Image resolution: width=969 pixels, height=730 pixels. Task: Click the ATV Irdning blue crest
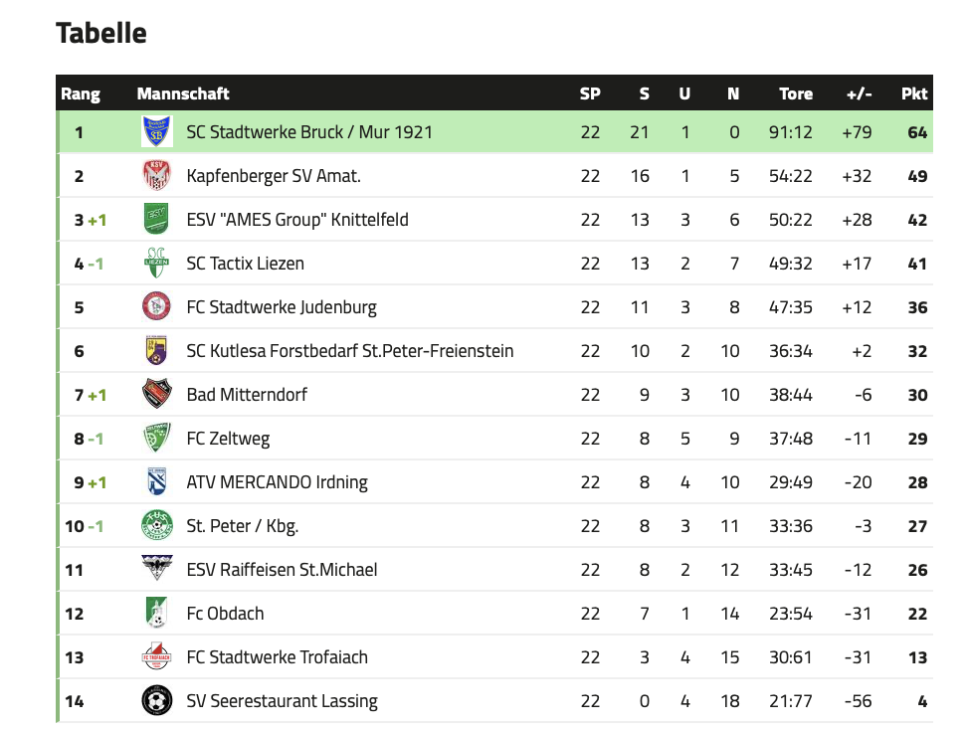(x=156, y=481)
